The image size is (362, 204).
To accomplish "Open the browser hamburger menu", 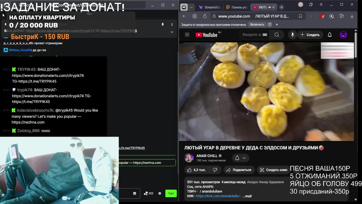I will point(321,5).
